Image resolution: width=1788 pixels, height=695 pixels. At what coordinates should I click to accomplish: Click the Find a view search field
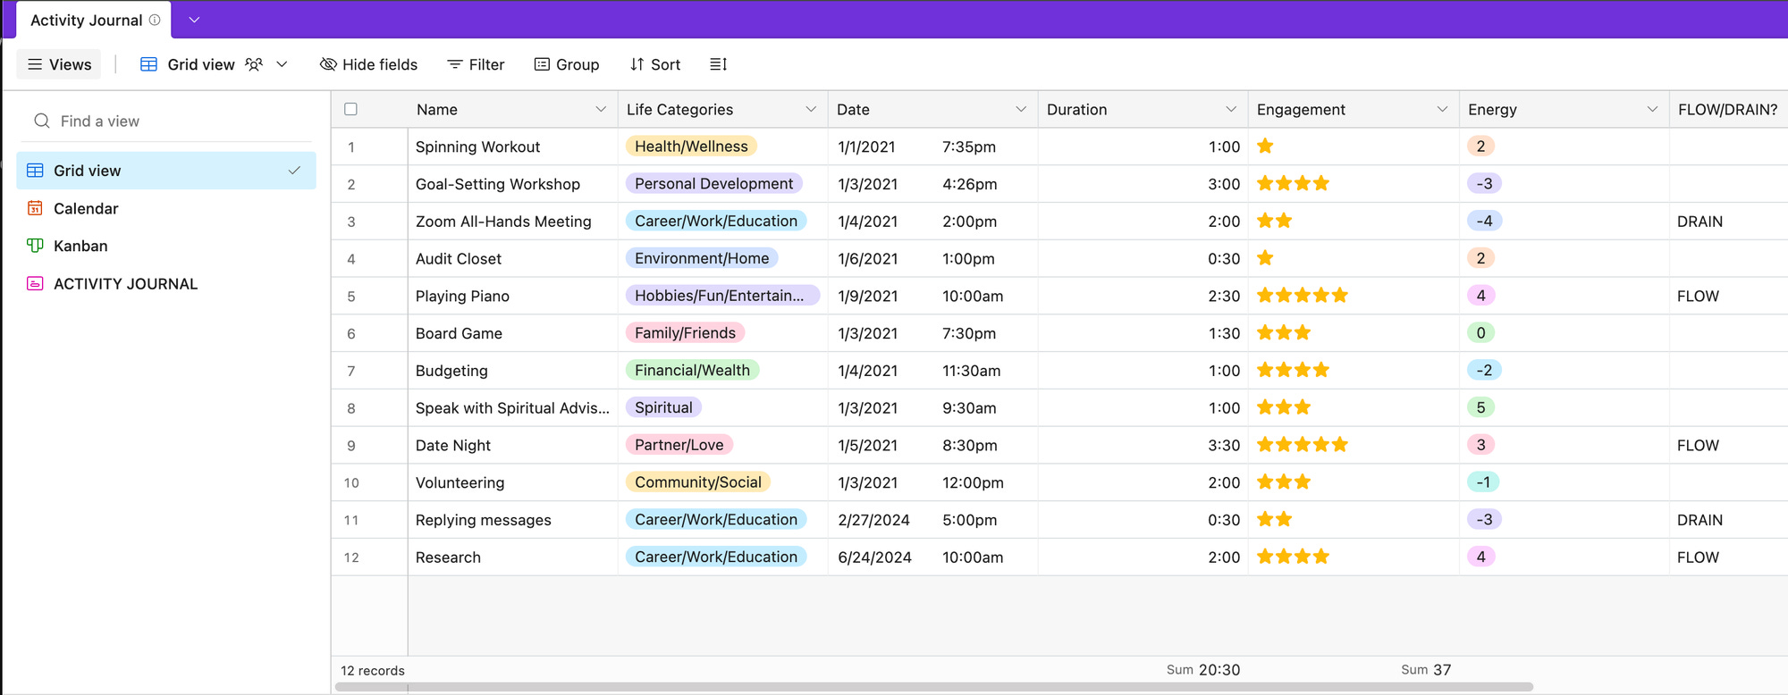tap(166, 121)
